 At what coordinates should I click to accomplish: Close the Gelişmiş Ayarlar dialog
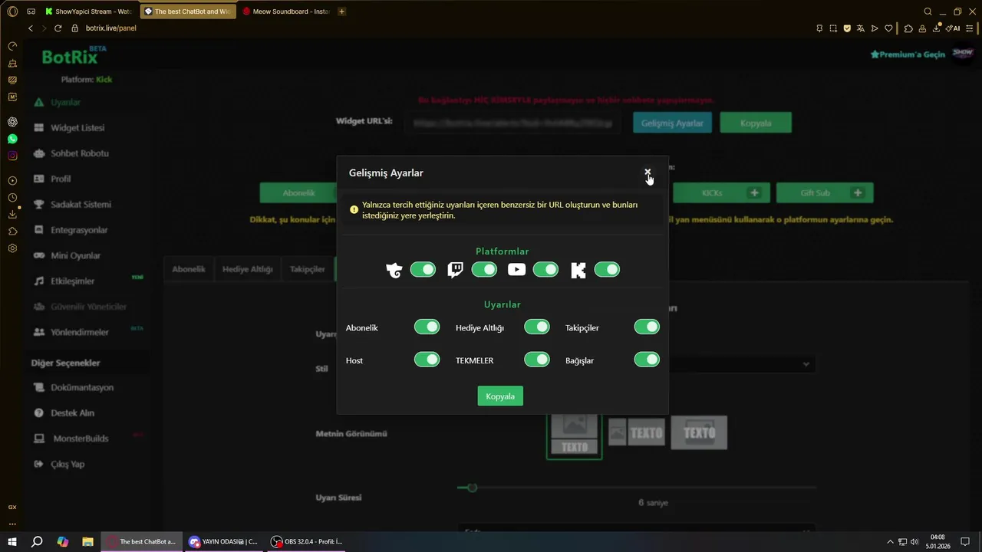648,172
